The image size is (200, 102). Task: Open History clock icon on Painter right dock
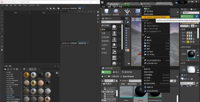click(x=98, y=19)
